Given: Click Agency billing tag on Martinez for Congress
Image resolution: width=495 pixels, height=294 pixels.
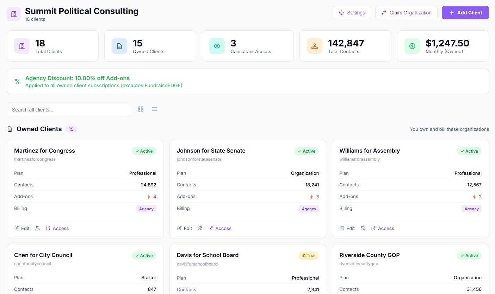Looking at the screenshot, I should (146, 209).
